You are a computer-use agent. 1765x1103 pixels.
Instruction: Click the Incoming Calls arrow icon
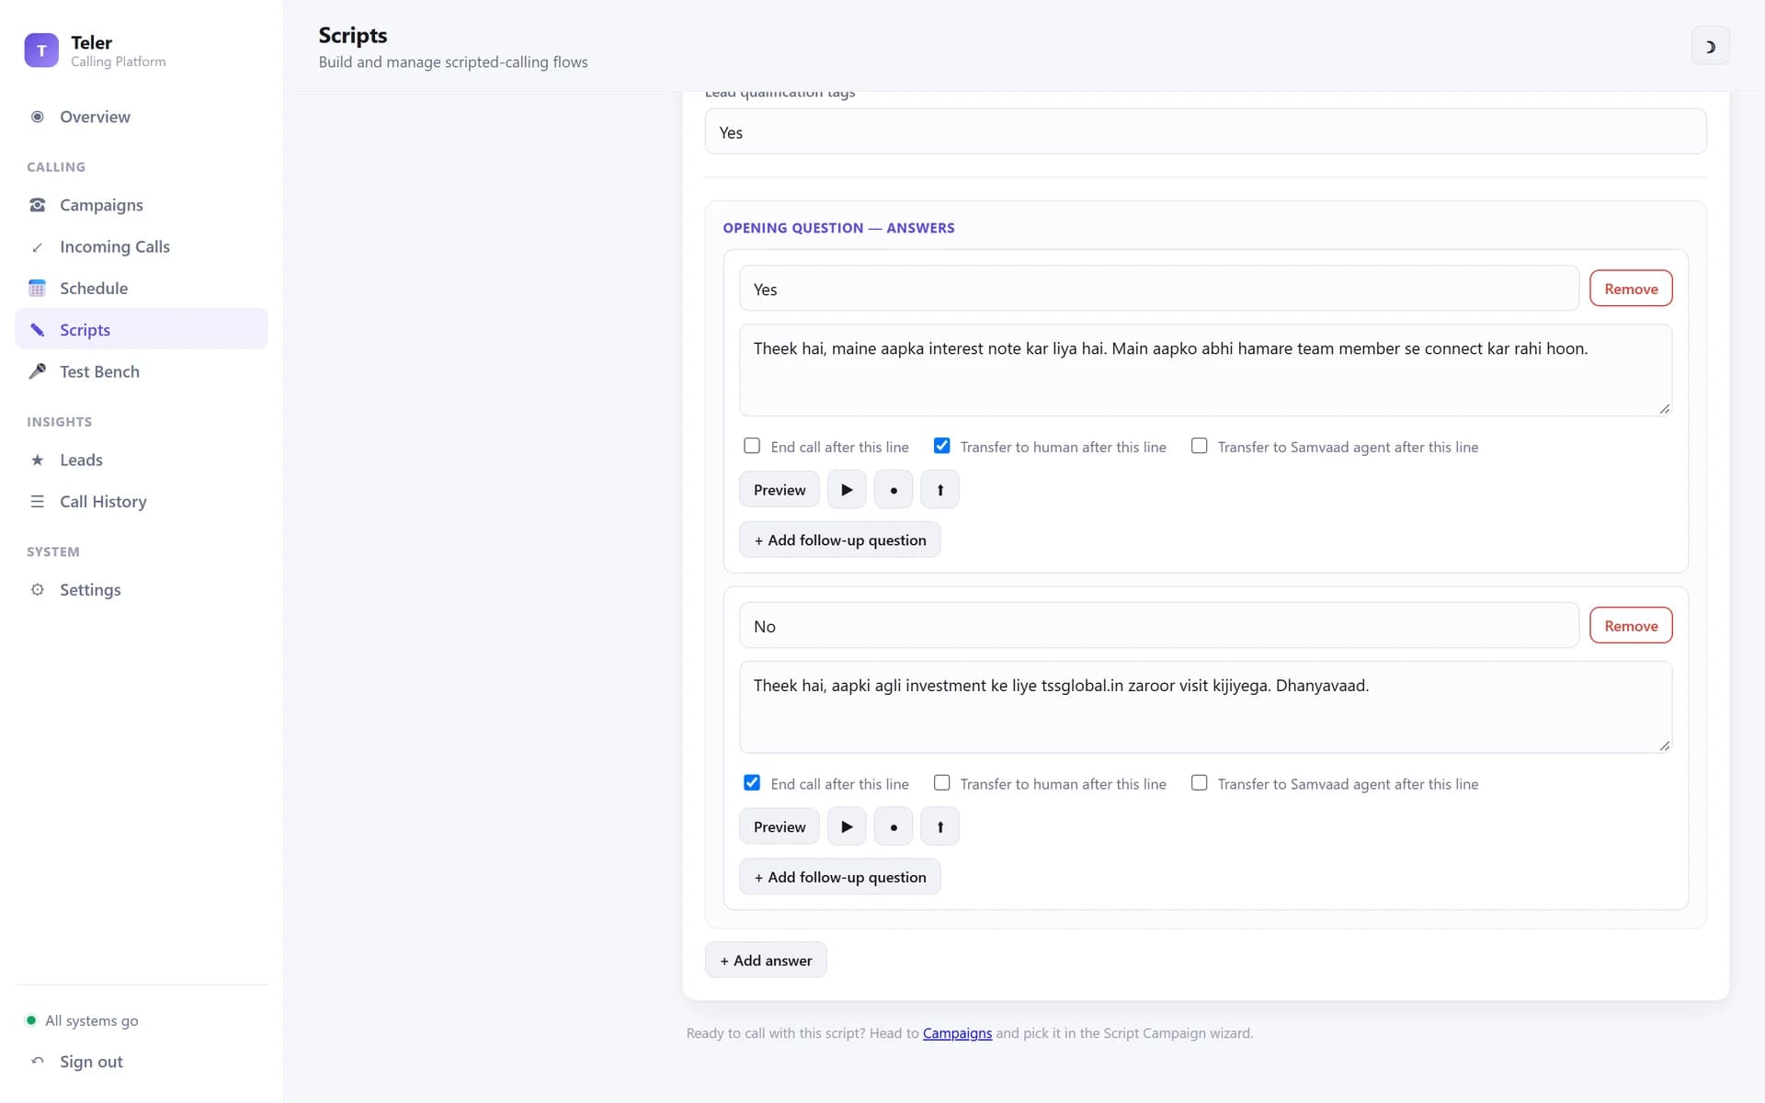(x=38, y=246)
